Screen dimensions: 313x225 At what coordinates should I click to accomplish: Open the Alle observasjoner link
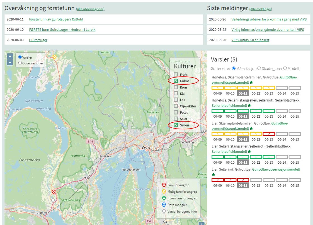90,9
